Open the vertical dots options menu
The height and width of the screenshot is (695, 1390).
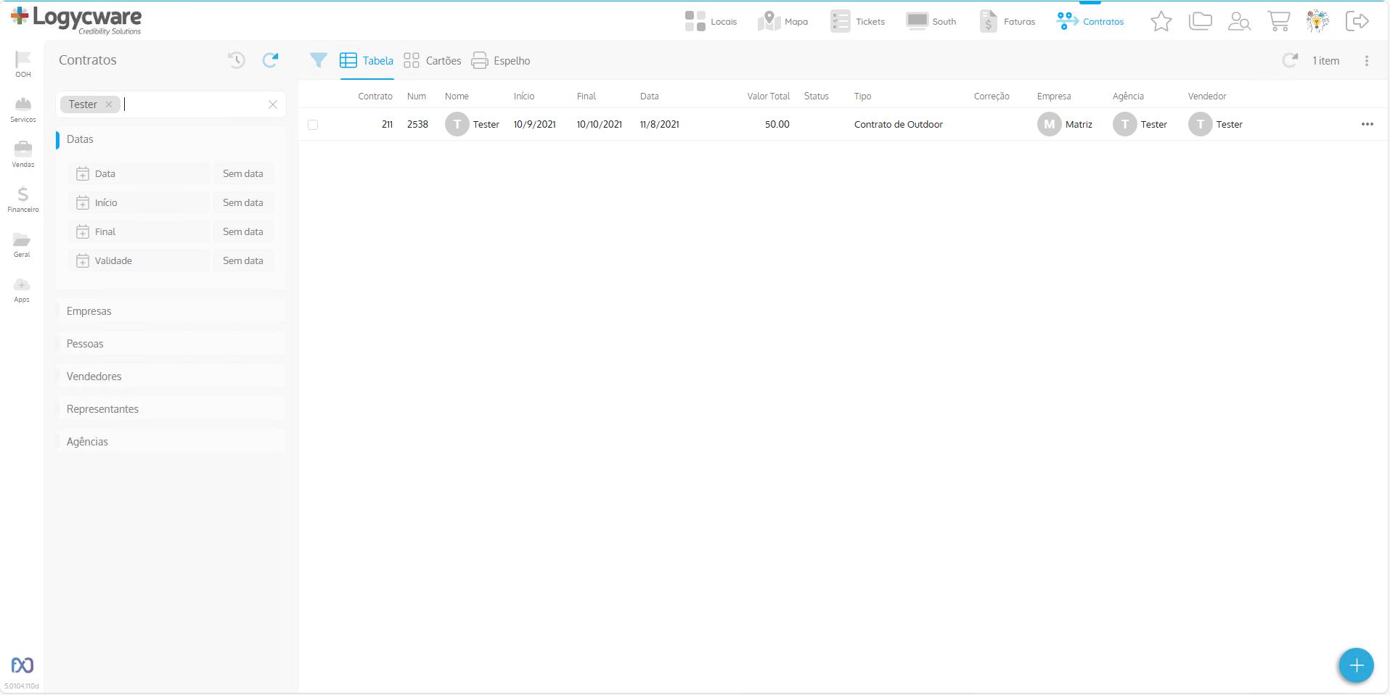[x=1367, y=61]
